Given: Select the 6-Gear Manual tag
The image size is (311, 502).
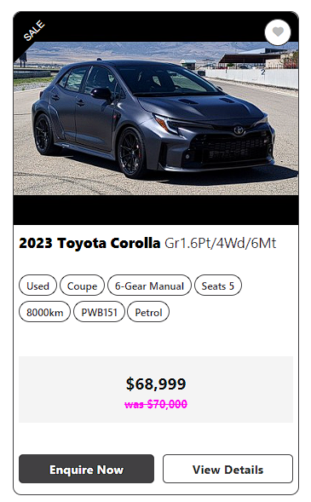Looking at the screenshot, I should pyautogui.click(x=149, y=286).
